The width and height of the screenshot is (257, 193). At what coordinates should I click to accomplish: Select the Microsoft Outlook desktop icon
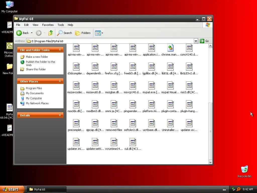(8, 50)
